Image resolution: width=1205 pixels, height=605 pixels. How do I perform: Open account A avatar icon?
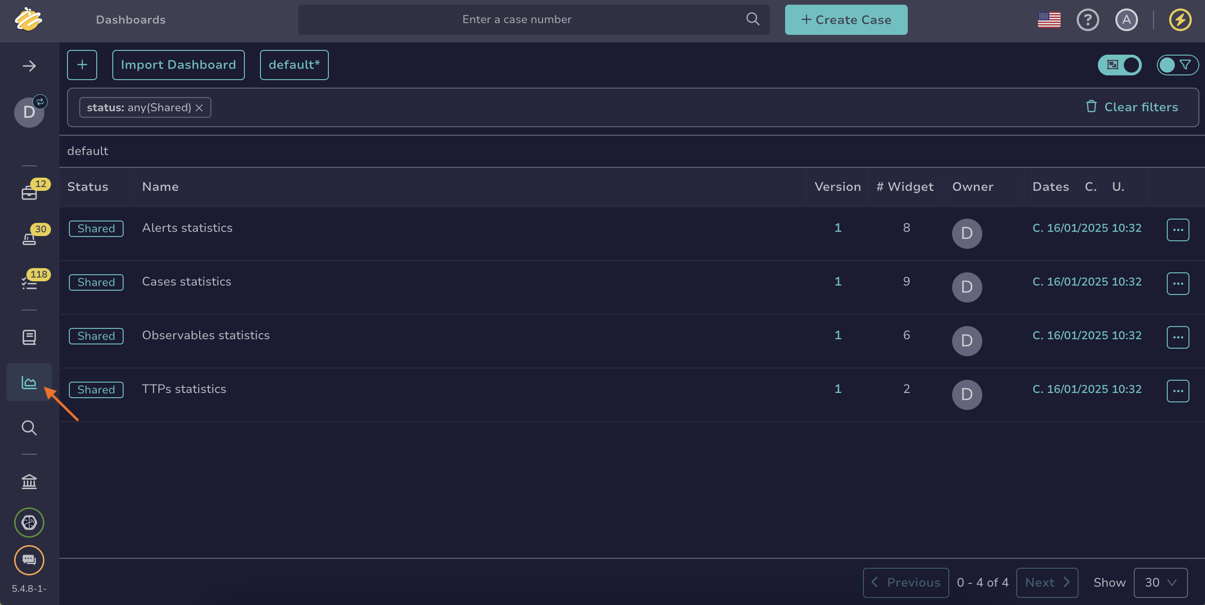coord(1127,20)
